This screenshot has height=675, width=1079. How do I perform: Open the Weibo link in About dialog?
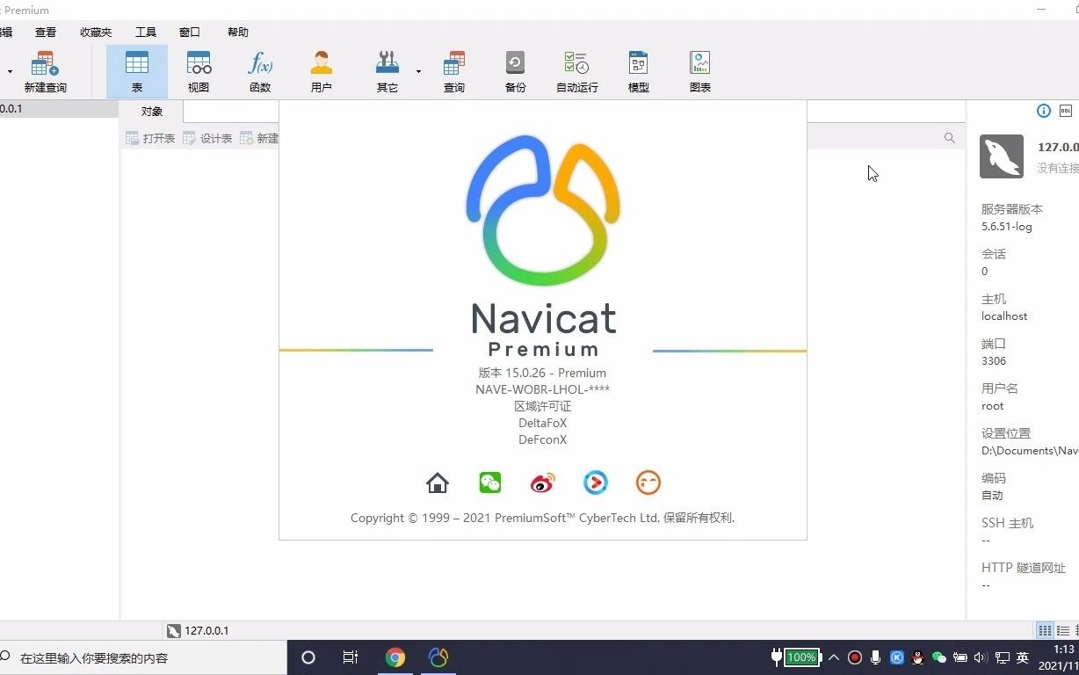(x=542, y=482)
